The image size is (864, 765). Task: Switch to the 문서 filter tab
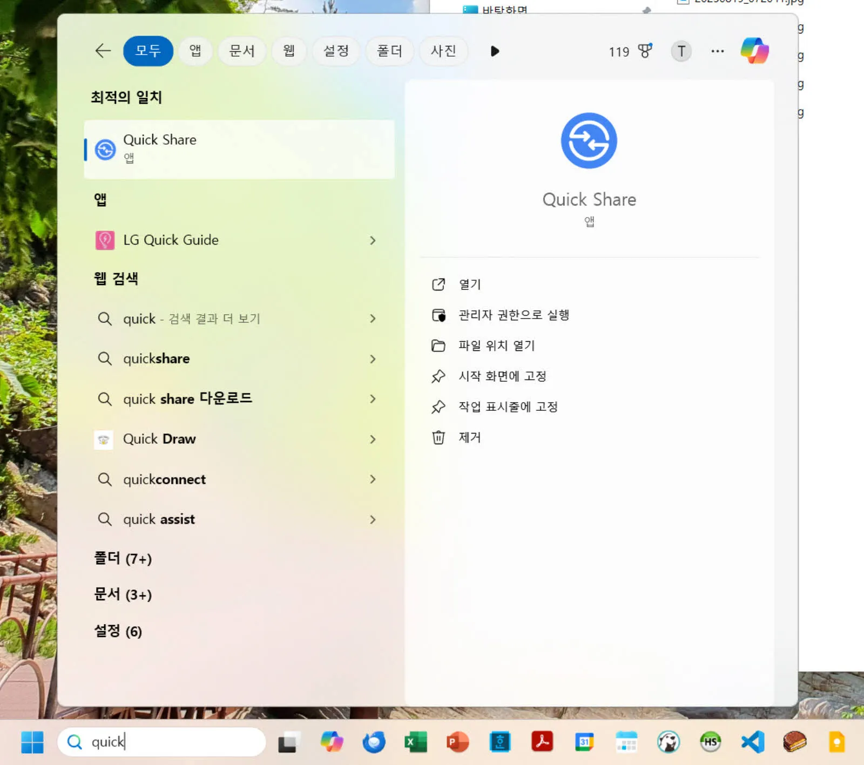point(241,51)
